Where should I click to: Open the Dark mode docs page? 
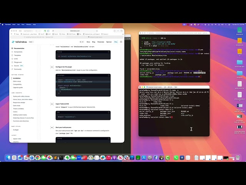(17, 106)
